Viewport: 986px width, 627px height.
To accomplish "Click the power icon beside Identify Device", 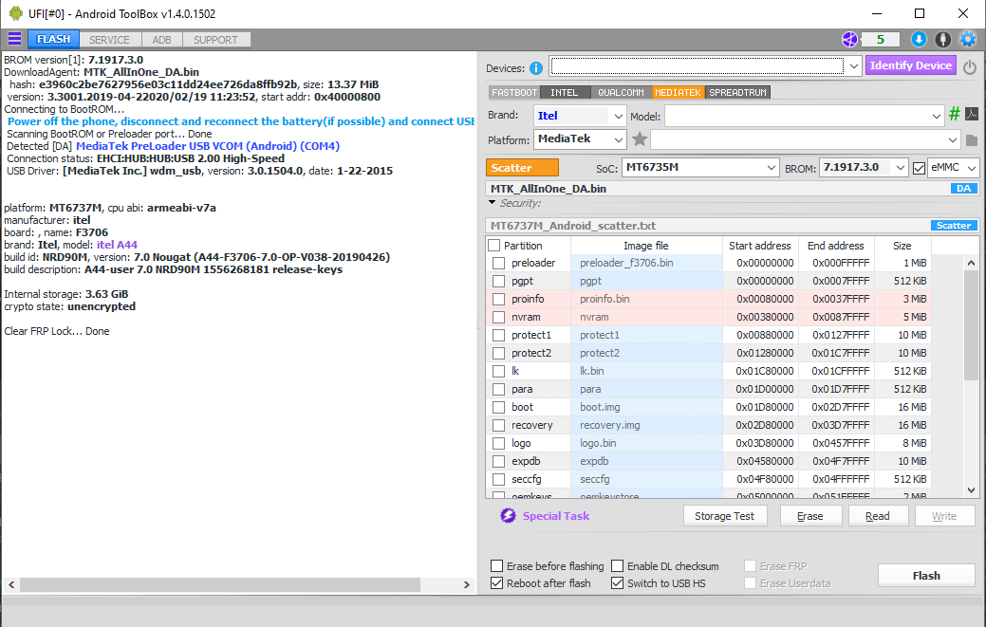I will pos(970,66).
